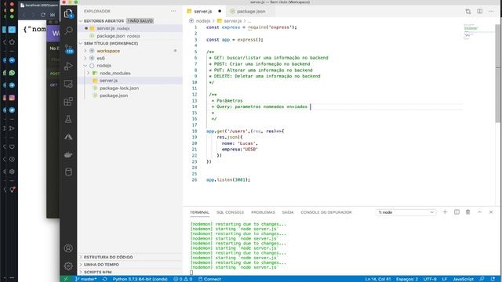Select the SQL CONSOLE panel tab
Viewport: 502px width, 282px height.
click(x=230, y=212)
